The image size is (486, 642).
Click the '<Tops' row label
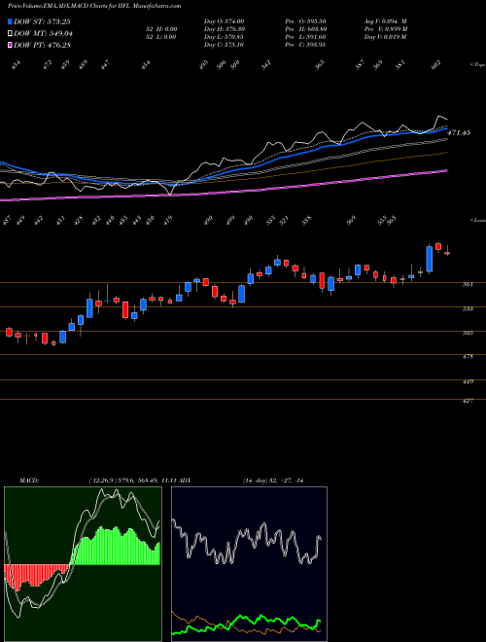(477, 65)
